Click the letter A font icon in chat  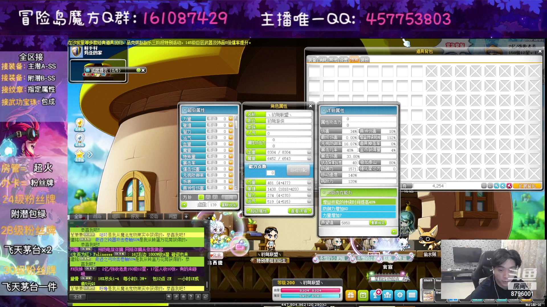tap(198, 297)
